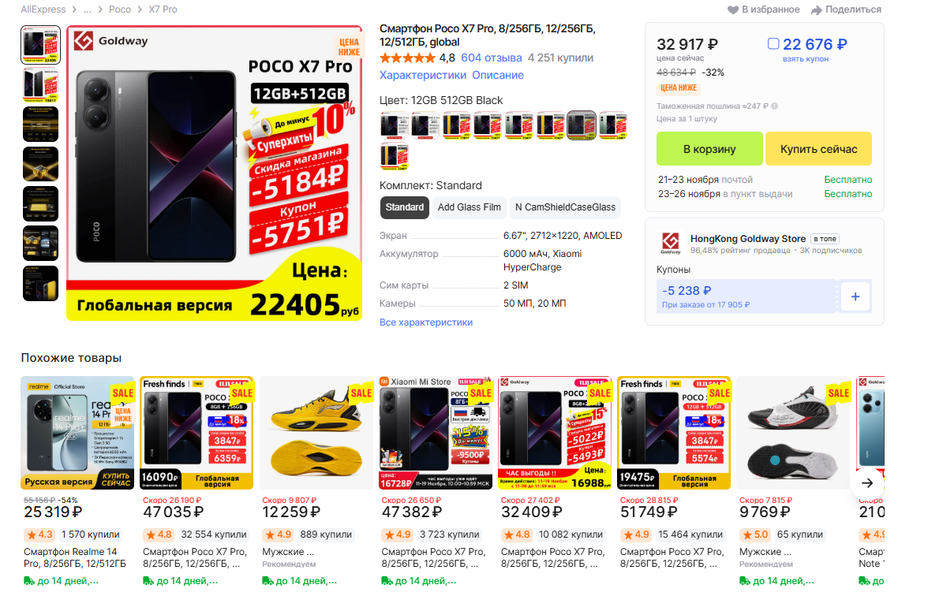
Task: Click the heart icon to add to favorites
Action: coord(732,9)
